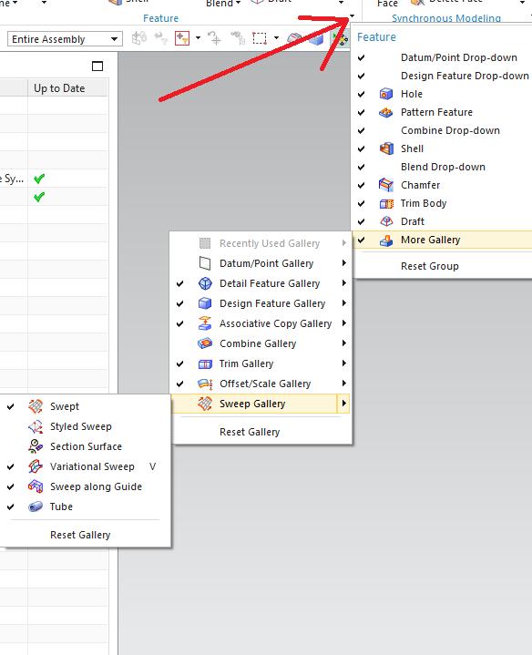Screen dimensions: 532x655
Task: Uncheck Combine Drop-down
Action: point(362,131)
